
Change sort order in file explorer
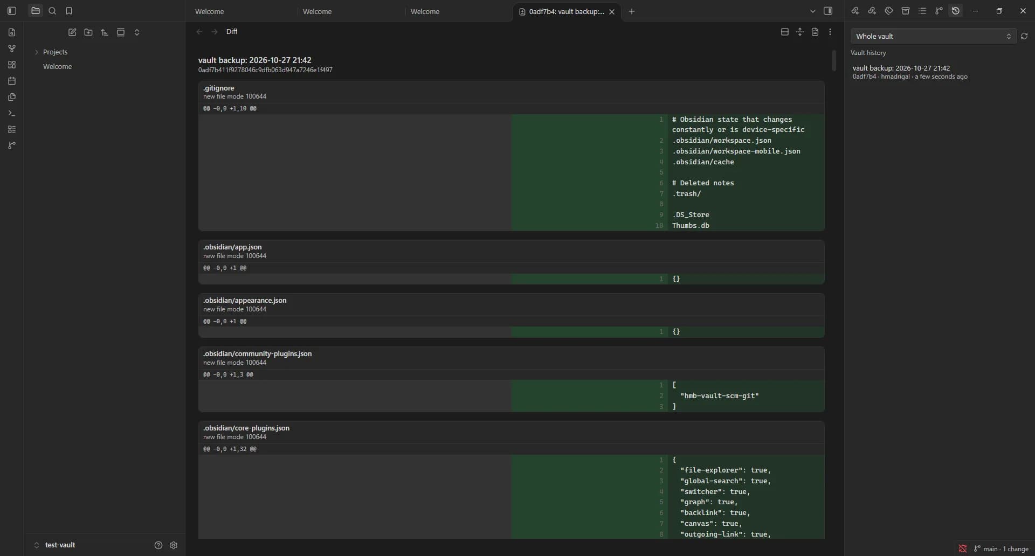pyautogui.click(x=105, y=32)
